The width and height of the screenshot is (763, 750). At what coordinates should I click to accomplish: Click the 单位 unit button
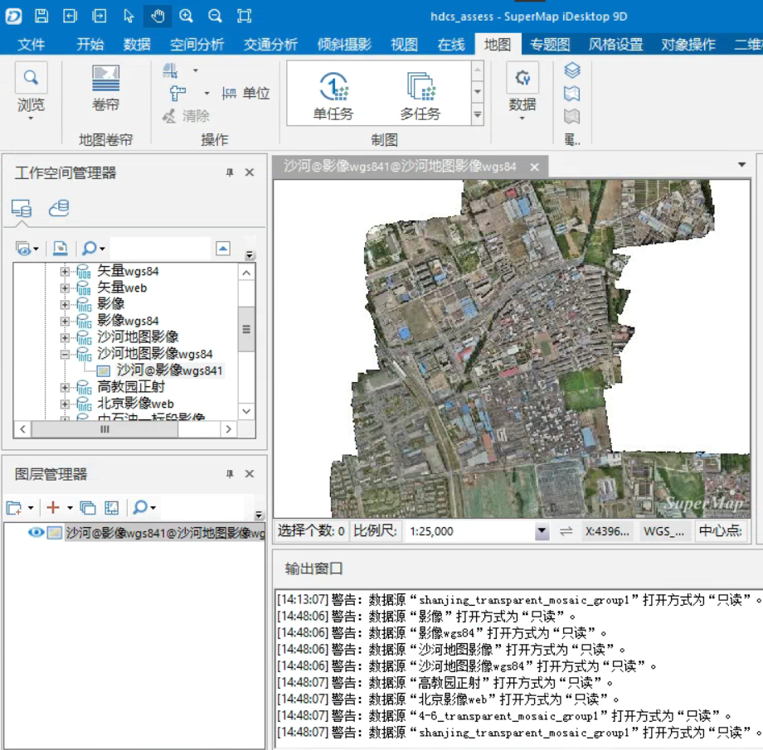pyautogui.click(x=245, y=93)
